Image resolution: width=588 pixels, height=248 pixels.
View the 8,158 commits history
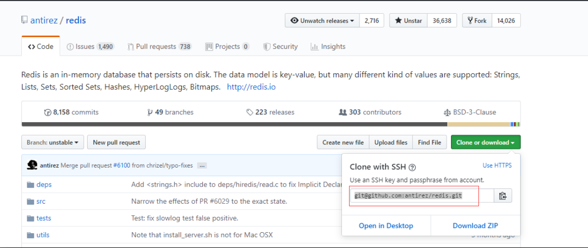pos(71,112)
